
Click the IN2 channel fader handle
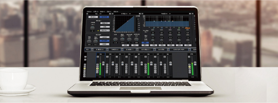pos(113,64)
